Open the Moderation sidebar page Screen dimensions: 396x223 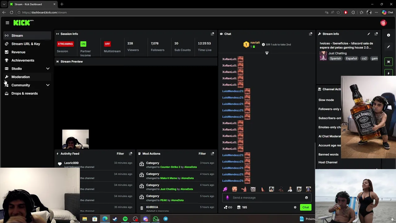coord(28,77)
